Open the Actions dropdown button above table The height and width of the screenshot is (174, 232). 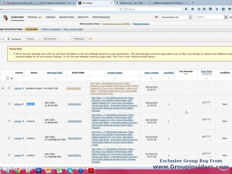pos(32,39)
